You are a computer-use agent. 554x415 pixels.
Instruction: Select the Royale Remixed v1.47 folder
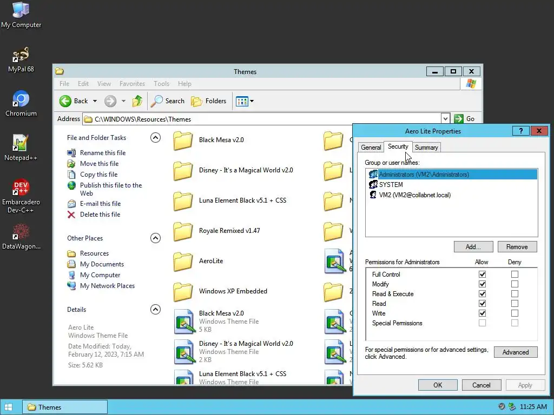tap(216, 231)
